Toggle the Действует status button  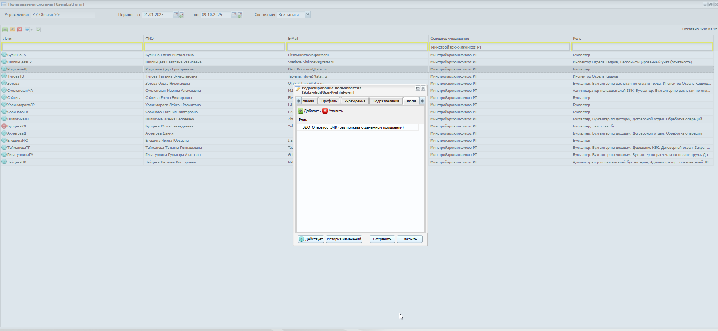click(x=311, y=239)
